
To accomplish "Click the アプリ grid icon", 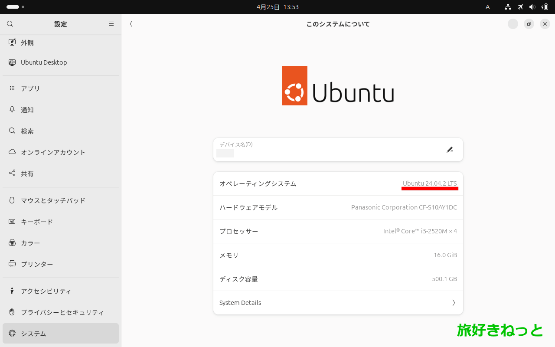I will (12, 88).
